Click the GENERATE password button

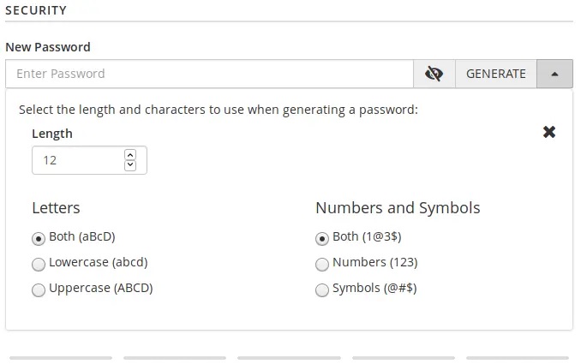[x=495, y=74]
